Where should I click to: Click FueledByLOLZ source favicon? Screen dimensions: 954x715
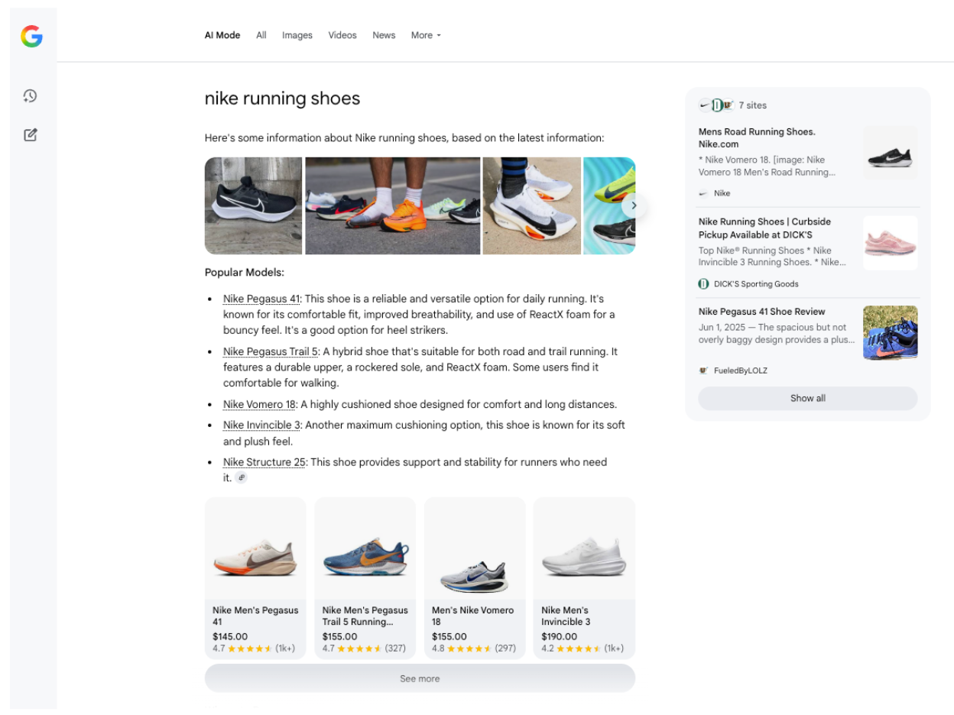point(703,370)
